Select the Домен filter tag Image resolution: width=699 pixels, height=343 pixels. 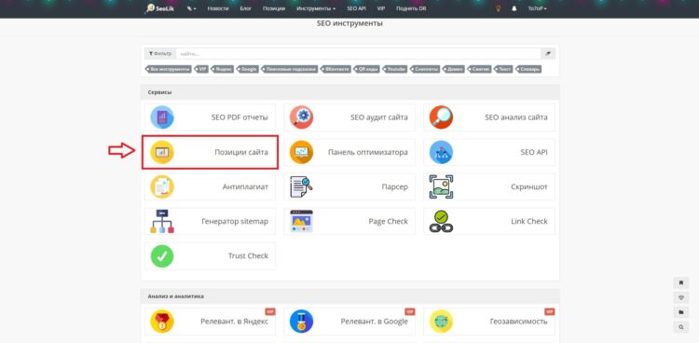[453, 69]
